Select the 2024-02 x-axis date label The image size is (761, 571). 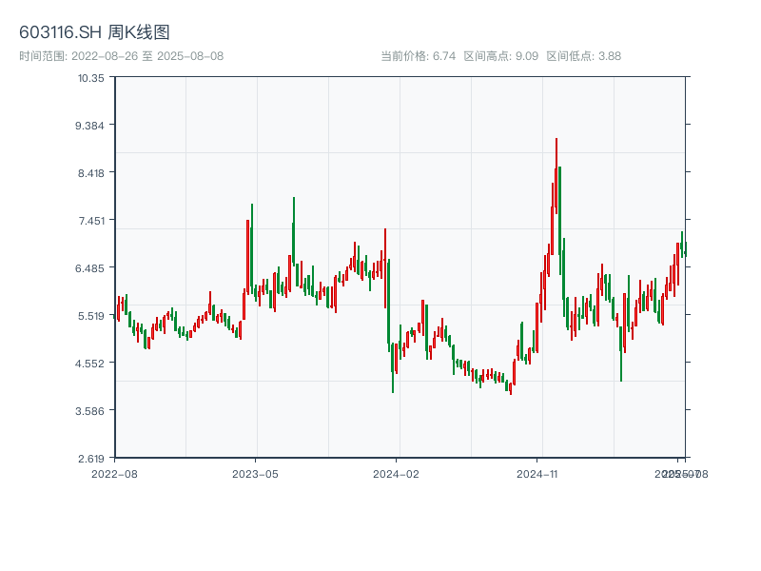[x=397, y=473]
